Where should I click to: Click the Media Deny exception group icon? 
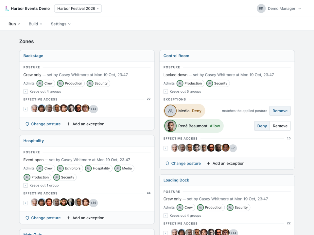170,111
